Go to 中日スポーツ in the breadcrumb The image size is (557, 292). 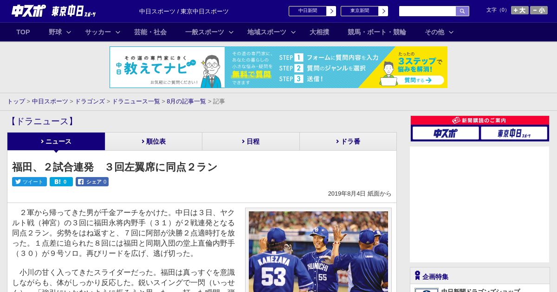tap(50, 101)
